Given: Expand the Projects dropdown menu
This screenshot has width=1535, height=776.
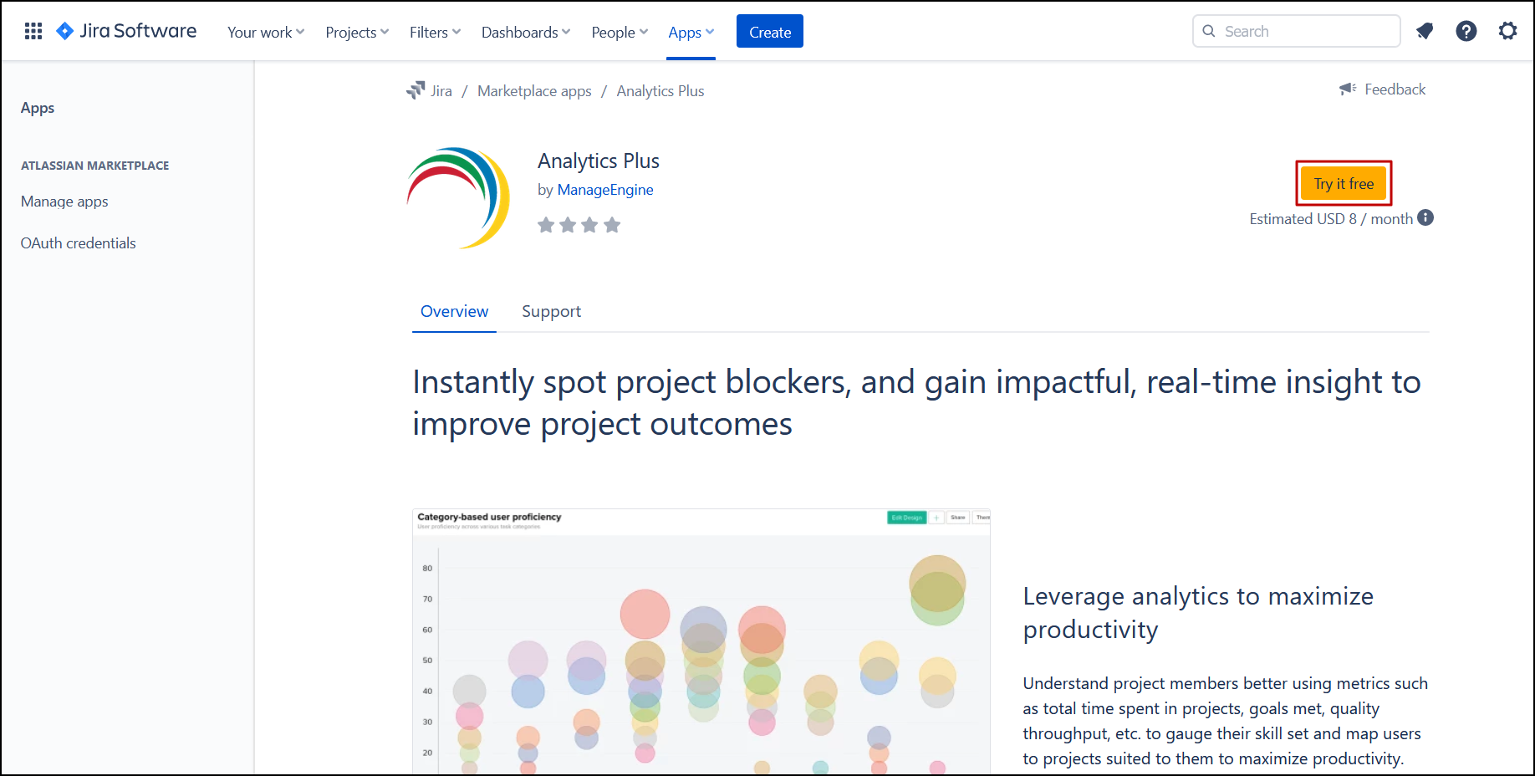Looking at the screenshot, I should [x=357, y=33].
